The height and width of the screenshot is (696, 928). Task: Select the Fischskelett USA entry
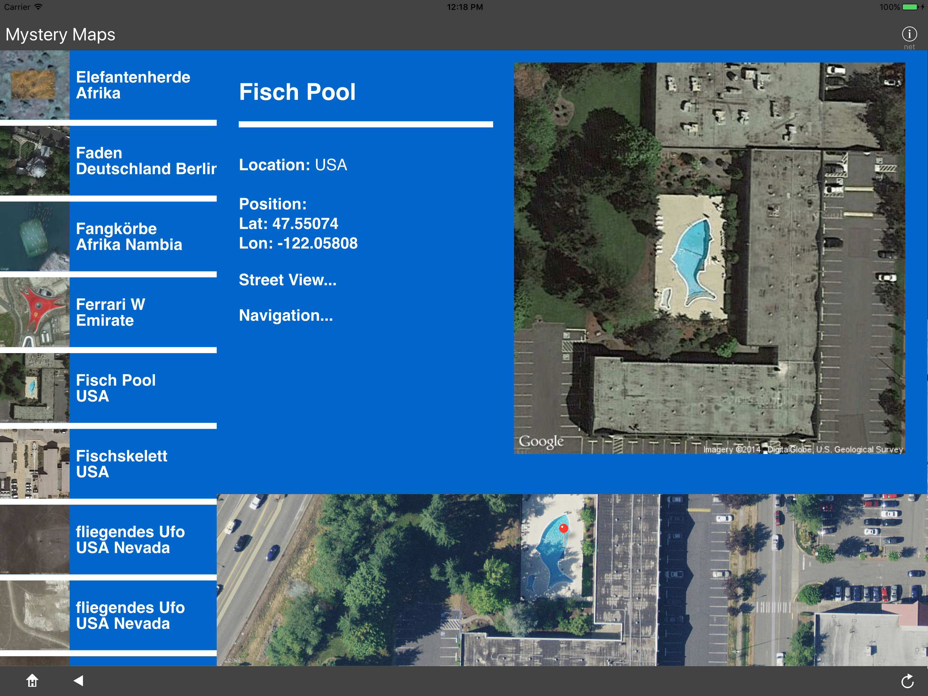point(122,464)
